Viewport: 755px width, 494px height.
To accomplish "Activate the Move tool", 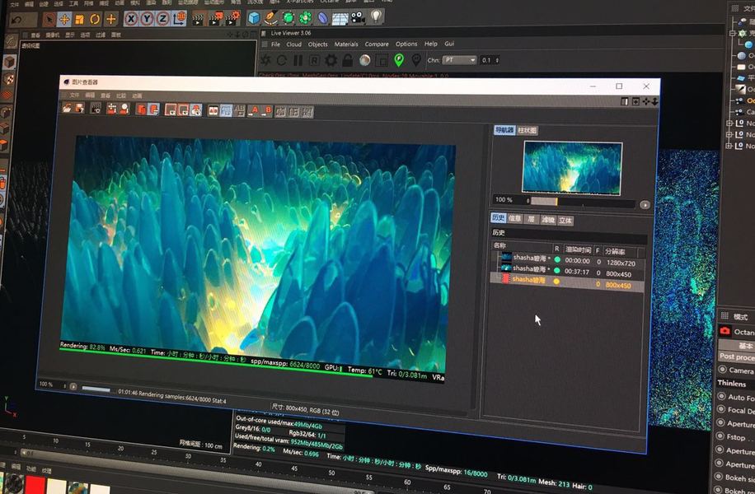I will pos(64,19).
